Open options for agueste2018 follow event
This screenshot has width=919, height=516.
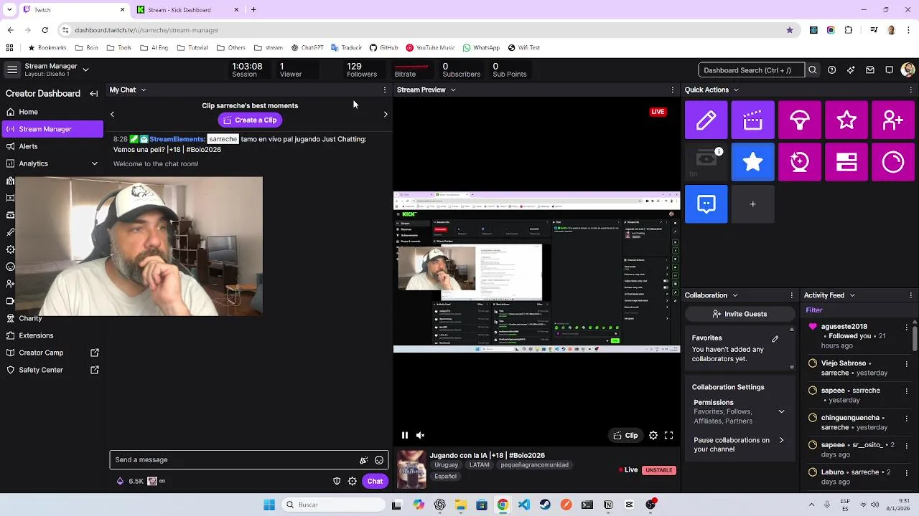906,328
